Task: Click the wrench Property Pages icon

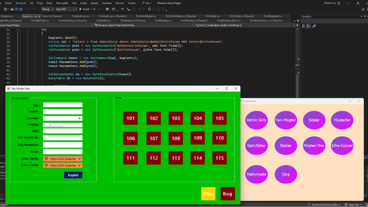Action: click(x=314, y=26)
